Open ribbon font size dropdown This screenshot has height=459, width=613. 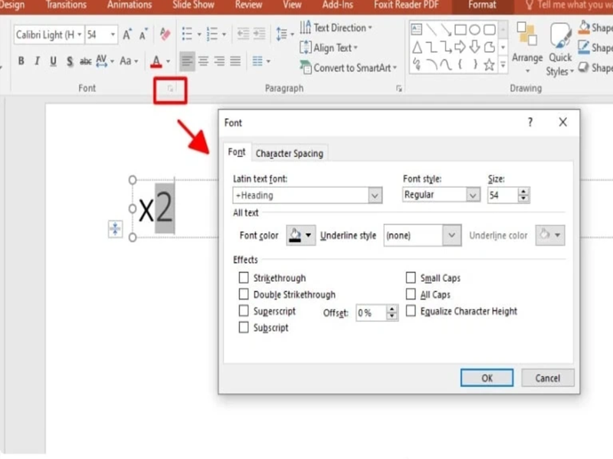point(113,34)
